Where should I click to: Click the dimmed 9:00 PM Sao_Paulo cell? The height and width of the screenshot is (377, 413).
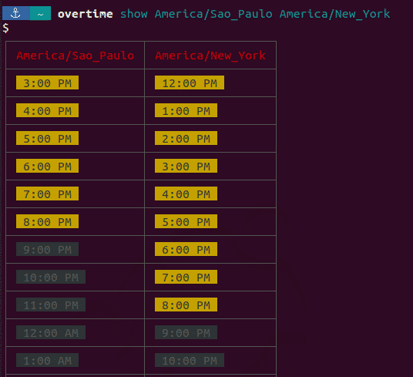click(x=48, y=249)
